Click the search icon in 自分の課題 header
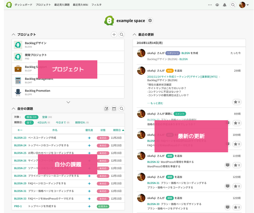 click(x=122, y=108)
